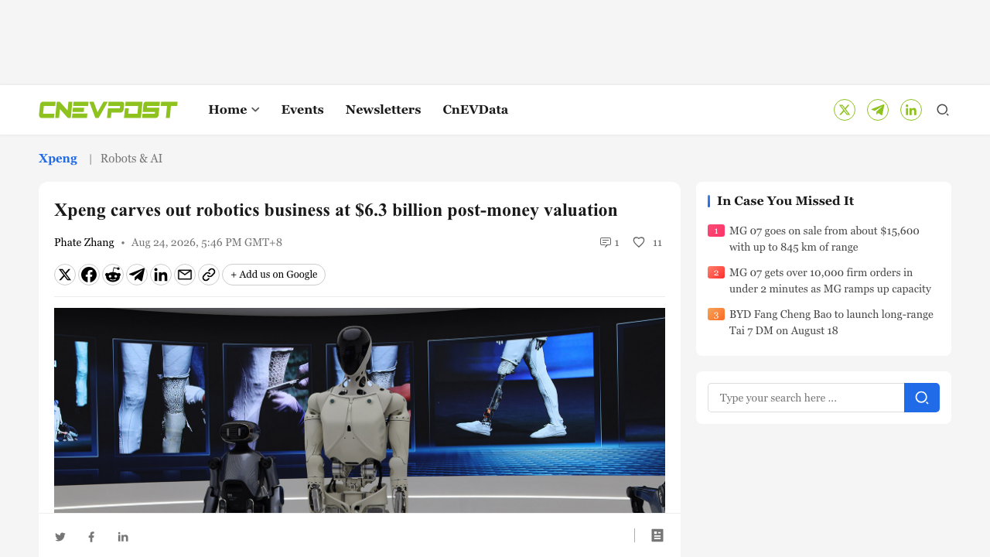
Task: Open CnEVData from navigation
Action: [476, 110]
